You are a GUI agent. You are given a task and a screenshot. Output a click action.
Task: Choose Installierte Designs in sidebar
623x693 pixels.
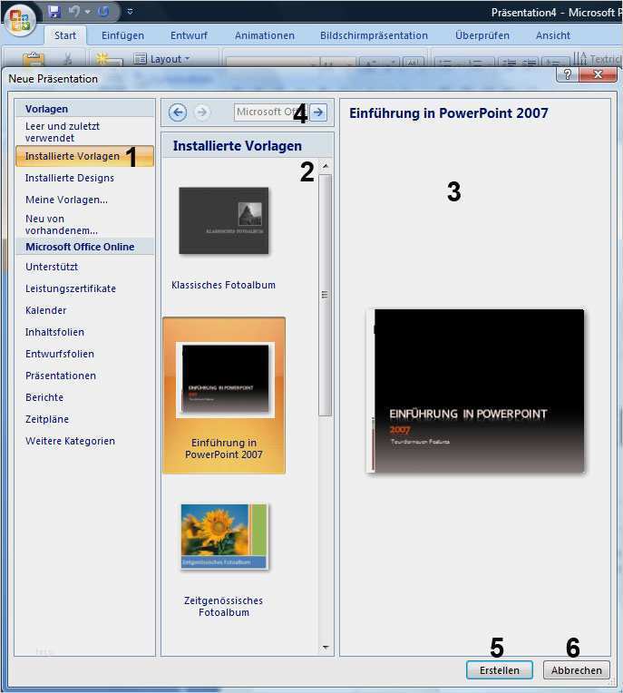[x=69, y=178]
